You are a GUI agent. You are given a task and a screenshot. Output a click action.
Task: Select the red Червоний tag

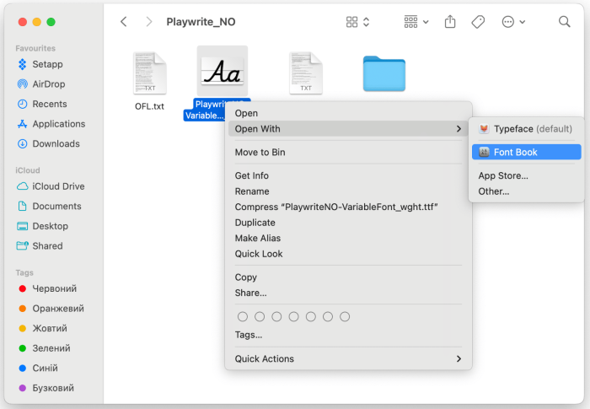click(47, 288)
